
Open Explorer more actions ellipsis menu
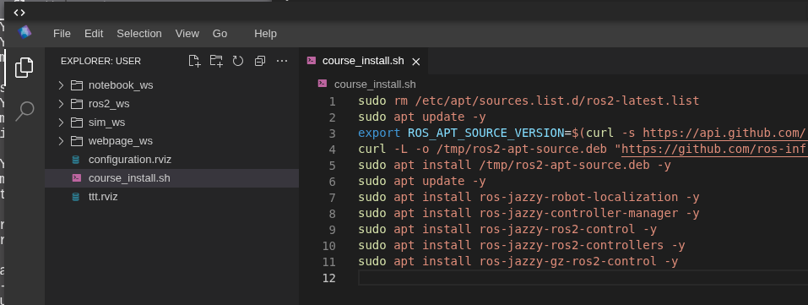pyautogui.click(x=282, y=61)
